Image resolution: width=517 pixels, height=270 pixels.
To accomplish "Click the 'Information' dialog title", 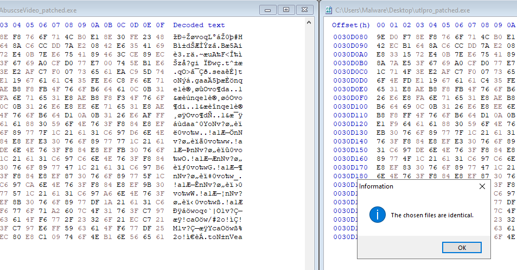I will coord(376,186).
